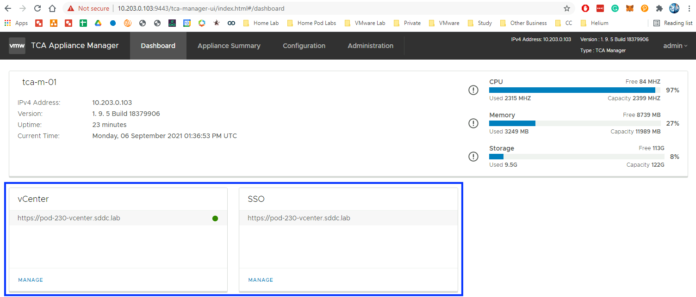Expand the admin user dropdown
Viewport: 696px width, 297px height.
(x=675, y=46)
